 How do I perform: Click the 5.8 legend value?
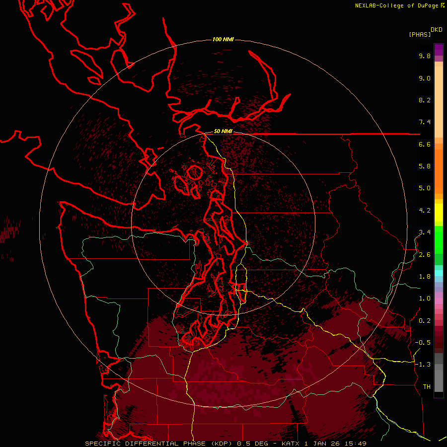(425, 166)
